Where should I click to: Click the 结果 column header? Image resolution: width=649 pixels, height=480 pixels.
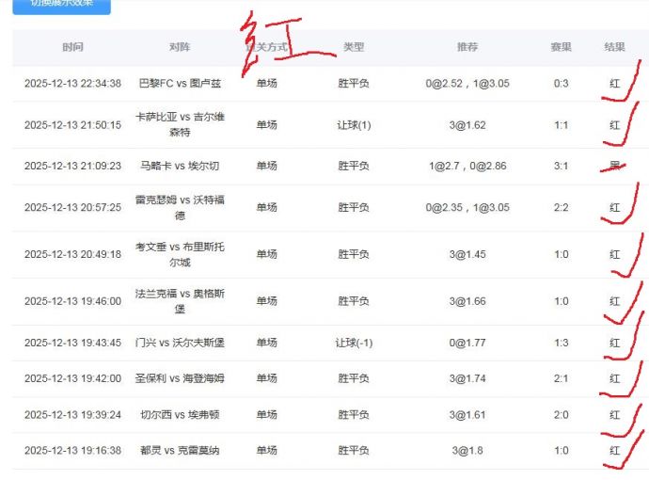[614, 47]
